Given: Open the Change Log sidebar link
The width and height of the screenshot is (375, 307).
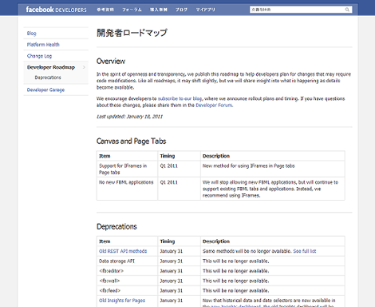Looking at the screenshot, I should pos(39,56).
